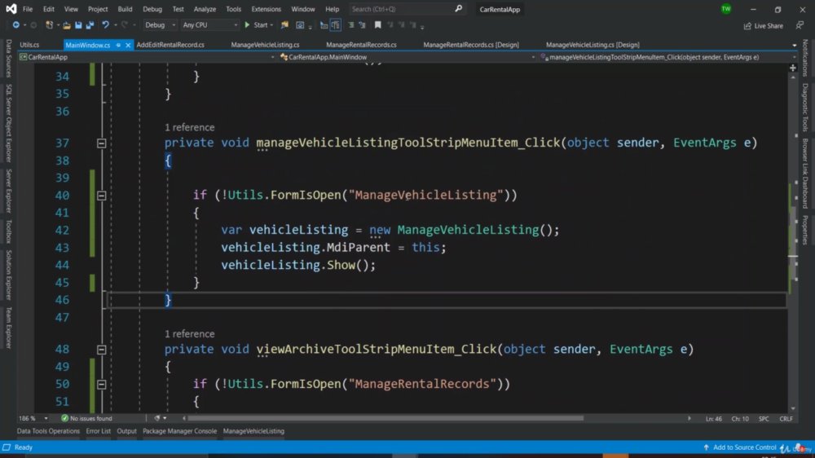Screen dimensions: 815x458
Task: Pin the MainWindow.cs tab
Action: [118, 45]
